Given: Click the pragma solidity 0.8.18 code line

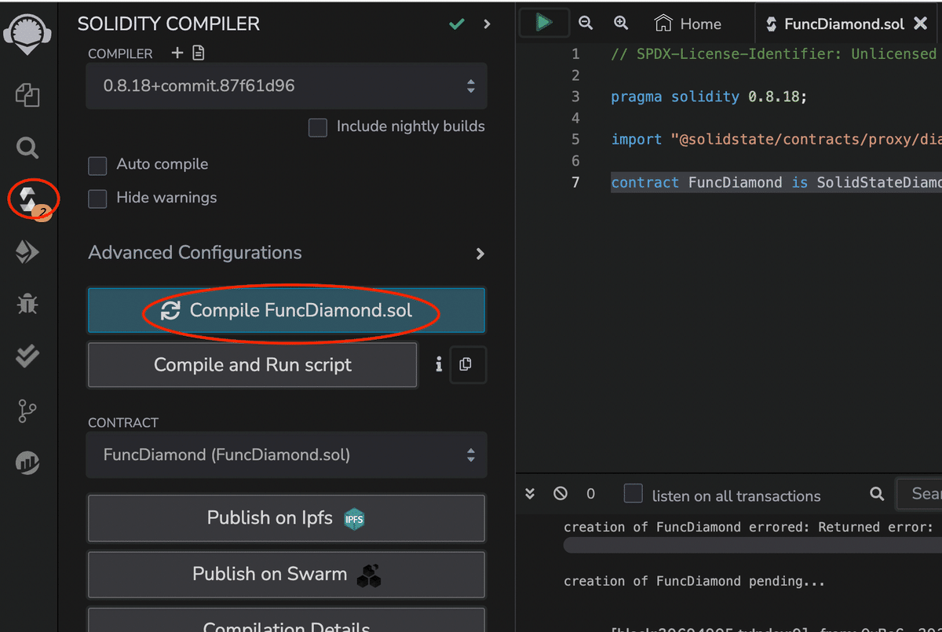Looking at the screenshot, I should [709, 97].
